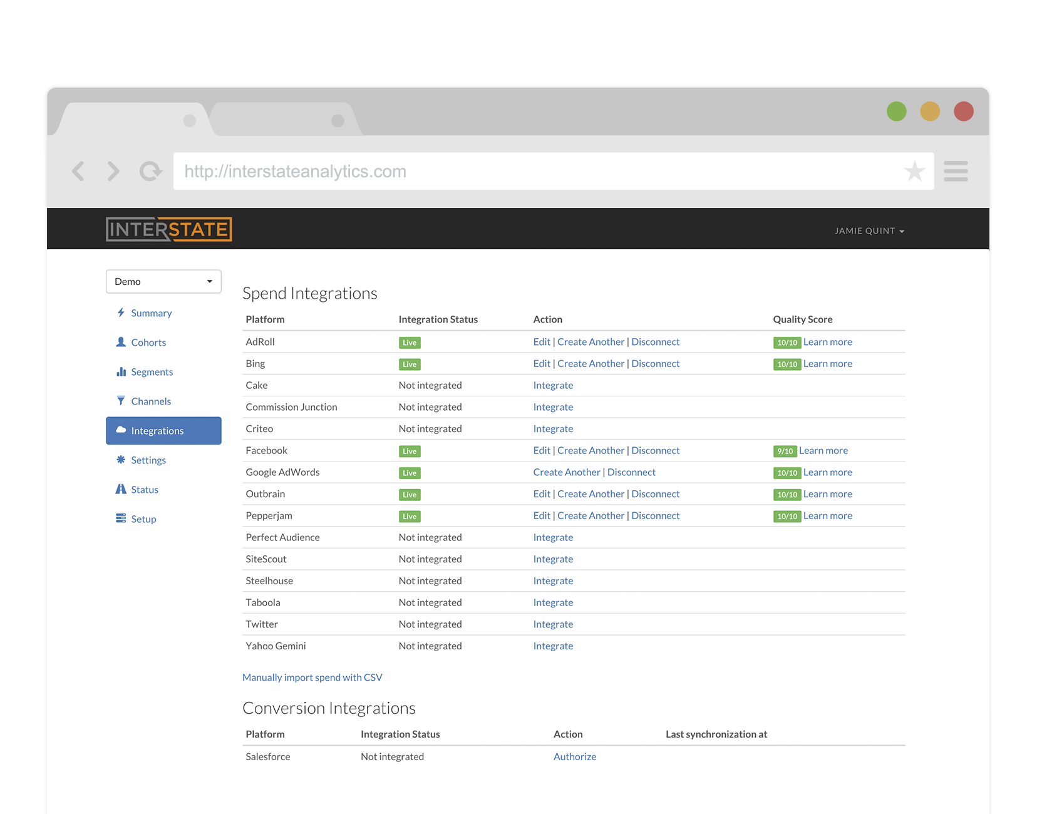1037x814 pixels.
Task: Edit the AdRoll integration
Action: (542, 342)
